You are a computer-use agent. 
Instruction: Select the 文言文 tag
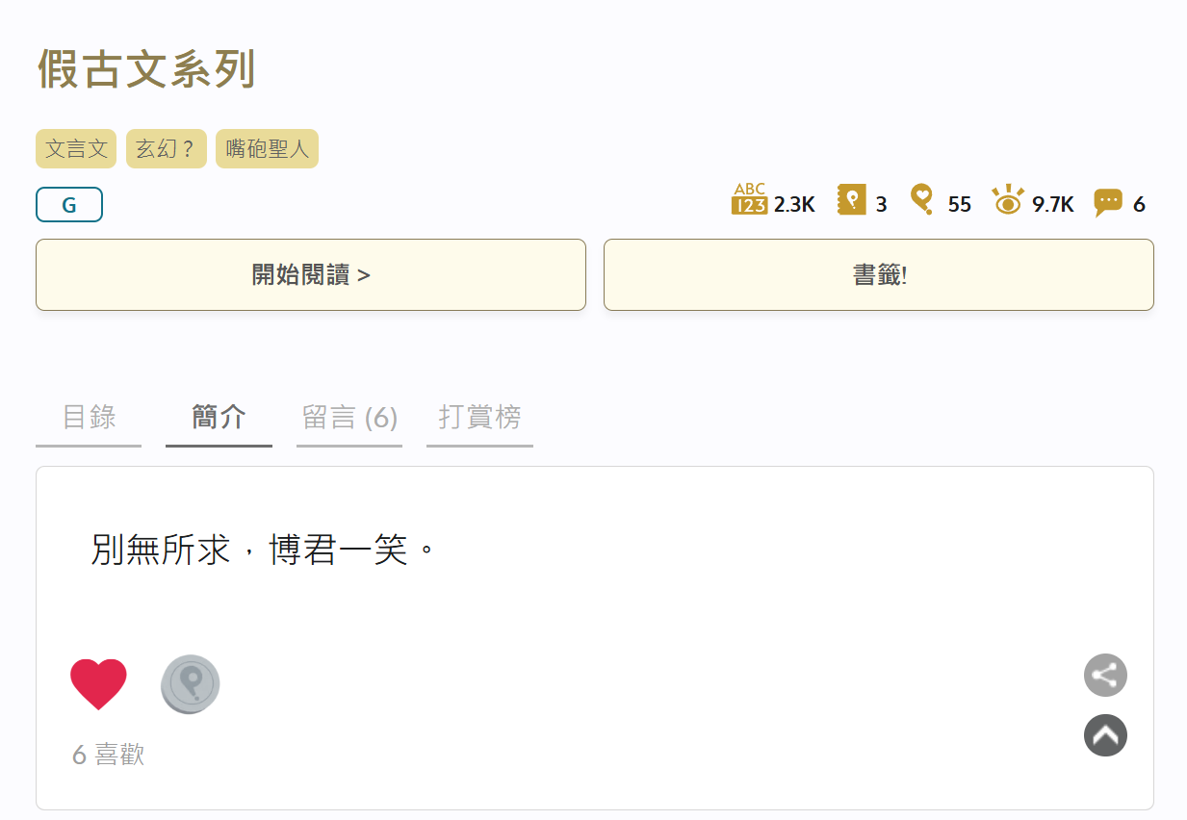(76, 149)
